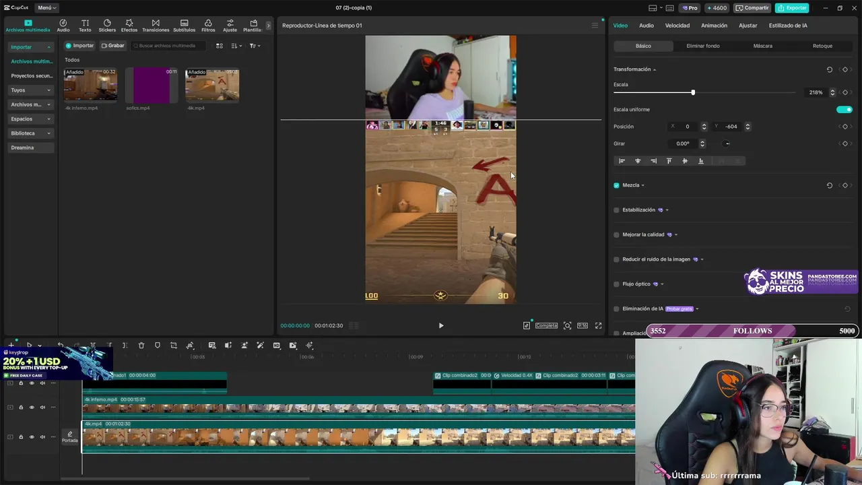The width and height of the screenshot is (862, 485).
Task: Click the marker shield icon in timeline toolbar
Action: pyautogui.click(x=158, y=346)
